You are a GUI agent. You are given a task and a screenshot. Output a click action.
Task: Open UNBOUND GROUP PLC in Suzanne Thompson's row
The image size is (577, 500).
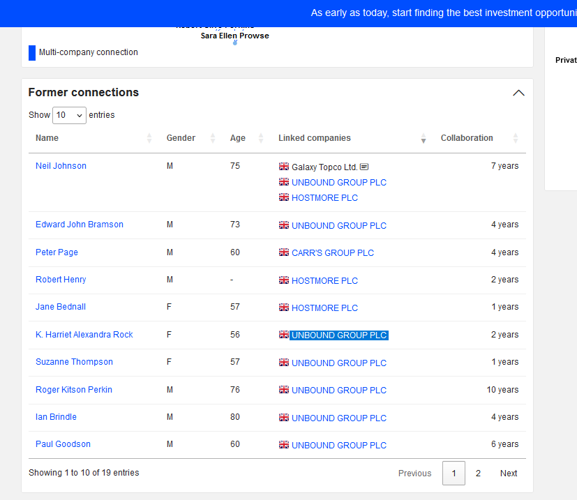(339, 363)
